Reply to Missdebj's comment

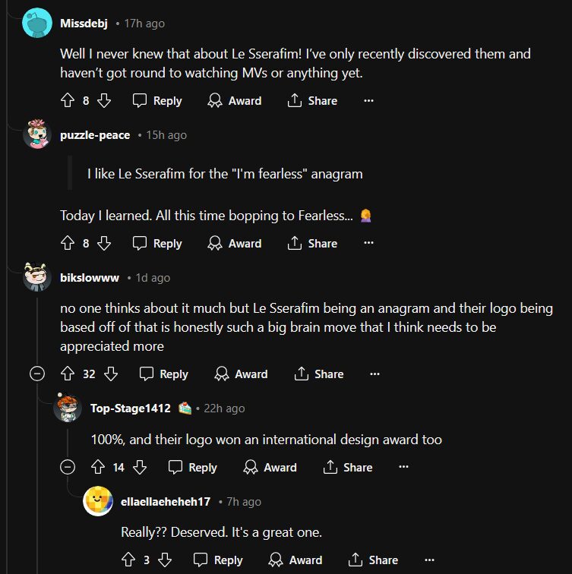tap(157, 100)
